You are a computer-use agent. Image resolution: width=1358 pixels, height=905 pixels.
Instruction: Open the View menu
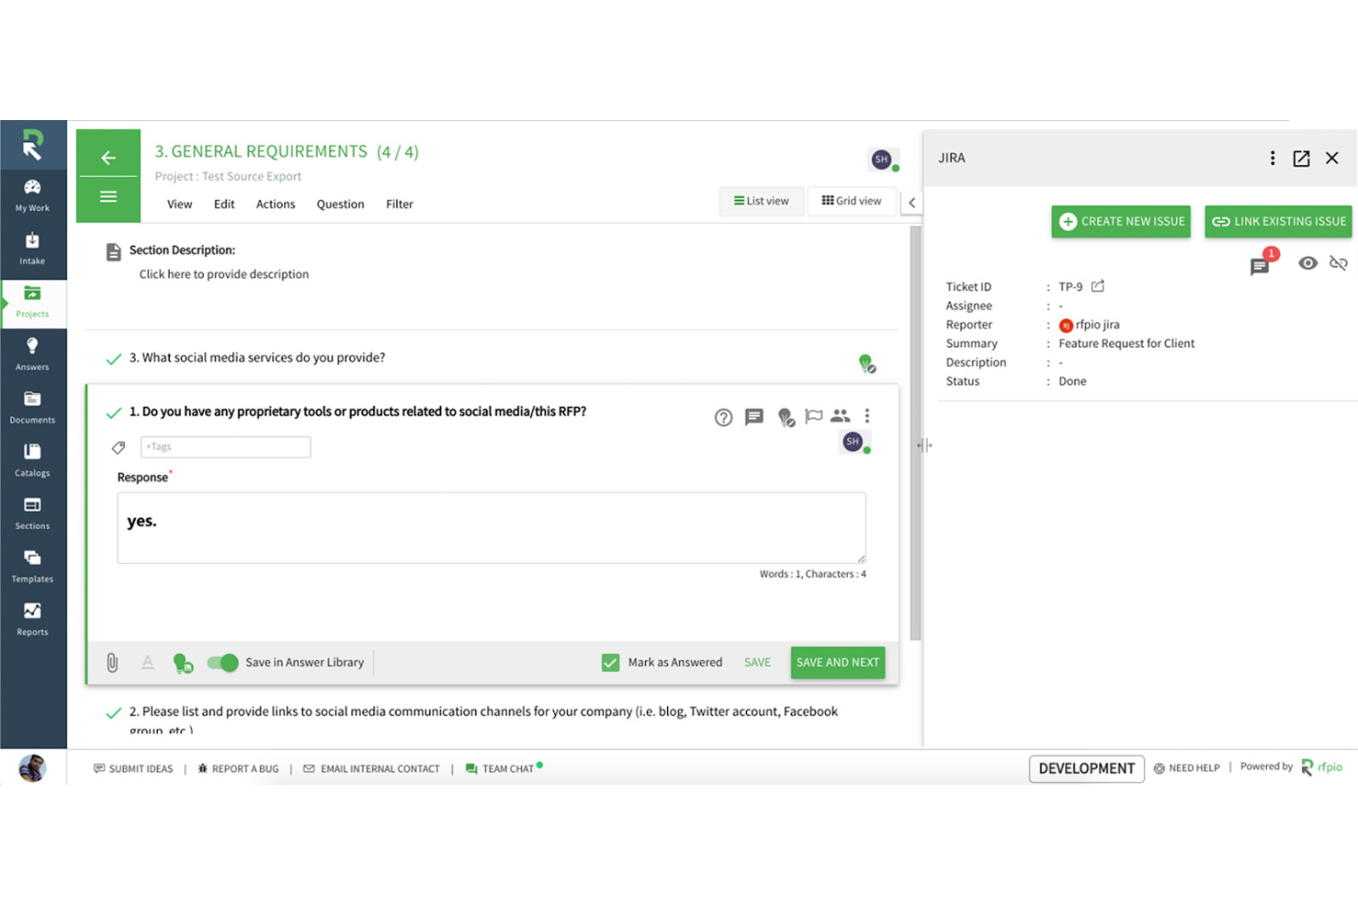180,204
